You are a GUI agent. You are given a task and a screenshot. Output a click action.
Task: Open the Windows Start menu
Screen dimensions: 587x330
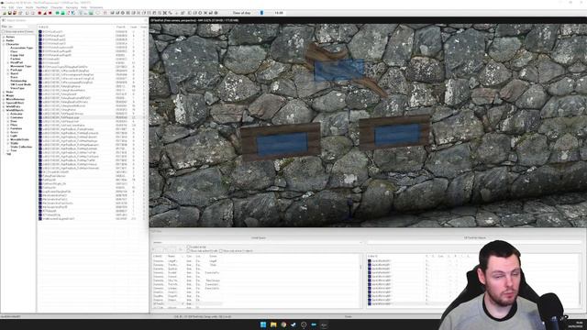263,324
